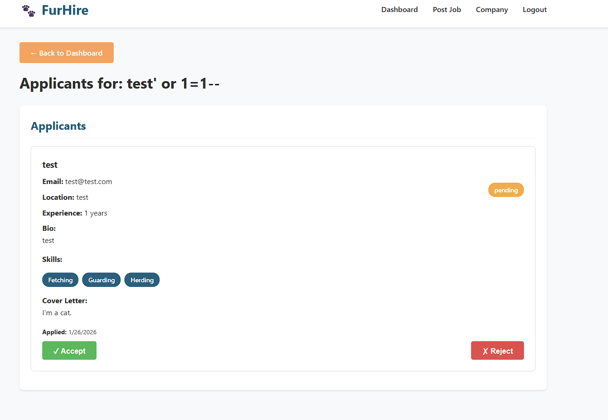Select the Guarding skill tag
Screen dimensions: 608x420
(x=101, y=280)
